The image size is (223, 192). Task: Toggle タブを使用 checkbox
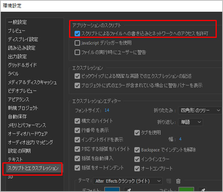(137, 133)
